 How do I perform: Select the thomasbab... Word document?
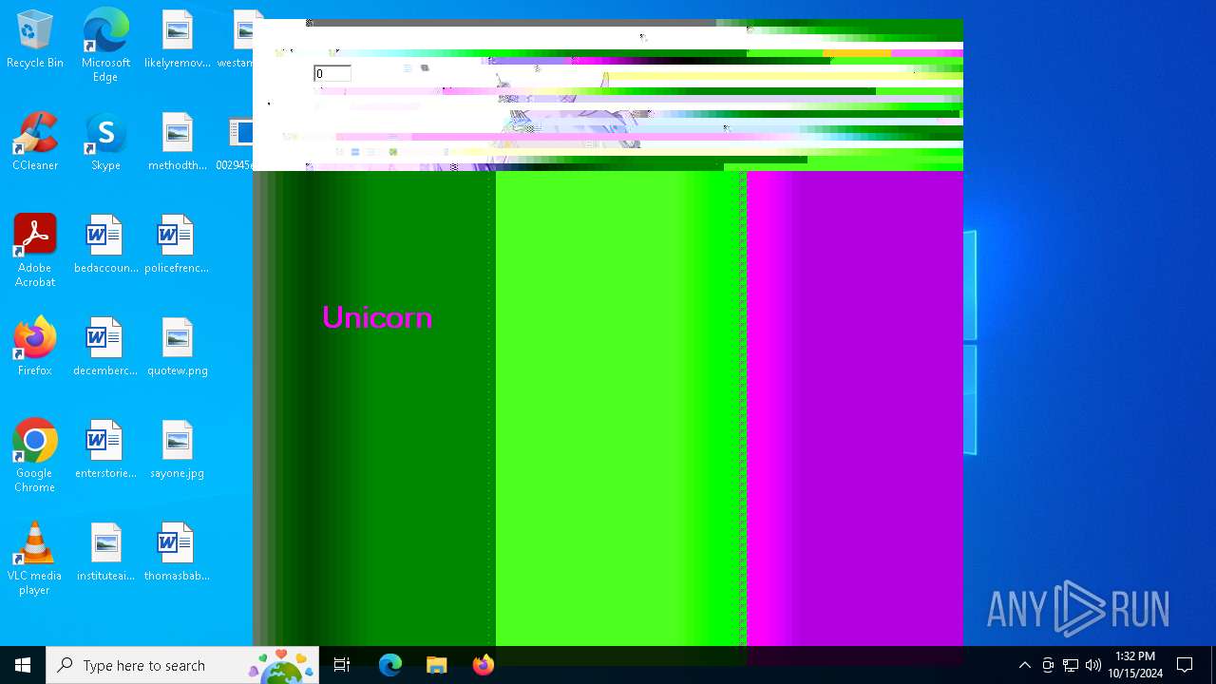(x=177, y=554)
